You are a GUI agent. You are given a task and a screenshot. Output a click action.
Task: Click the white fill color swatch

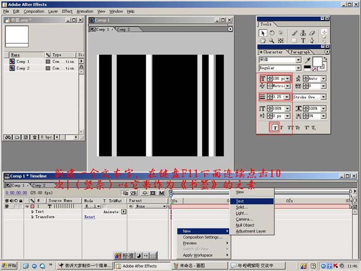(x=317, y=61)
